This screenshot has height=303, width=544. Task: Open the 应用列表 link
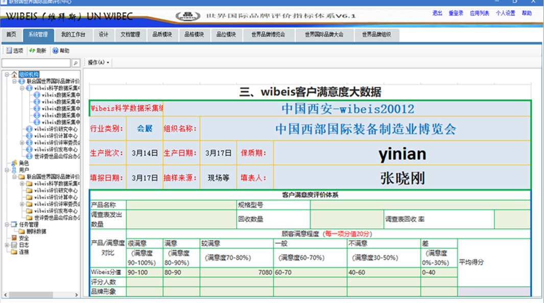(x=480, y=13)
